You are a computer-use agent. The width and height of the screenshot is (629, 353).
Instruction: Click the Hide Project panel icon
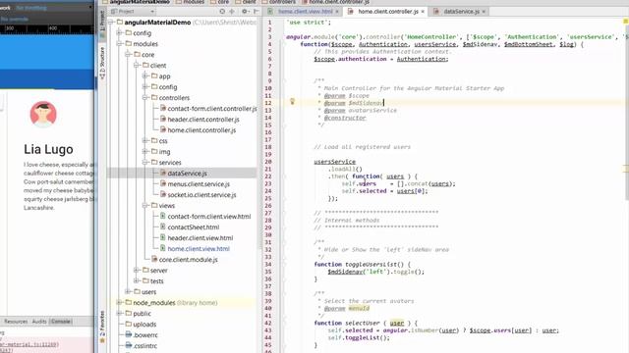point(256,12)
